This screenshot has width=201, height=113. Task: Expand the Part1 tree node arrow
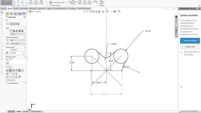pos(28,12)
